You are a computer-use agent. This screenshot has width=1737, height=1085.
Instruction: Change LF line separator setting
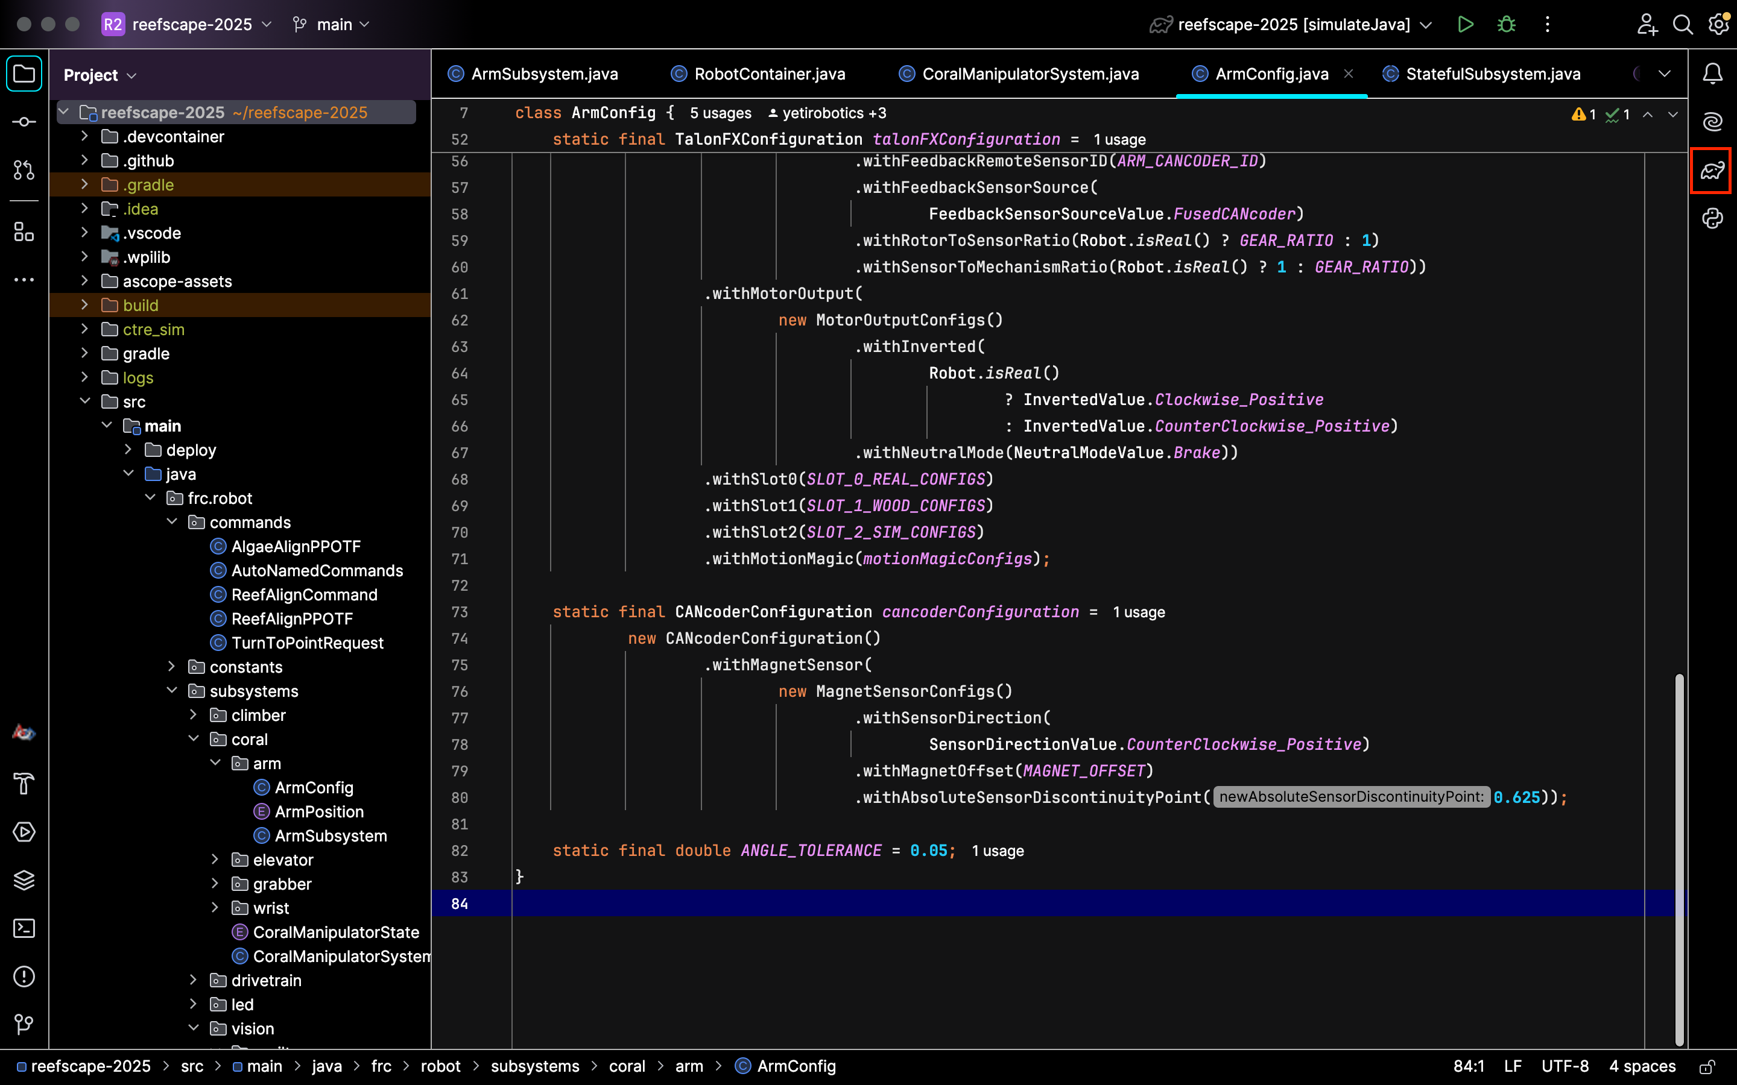(1513, 1066)
